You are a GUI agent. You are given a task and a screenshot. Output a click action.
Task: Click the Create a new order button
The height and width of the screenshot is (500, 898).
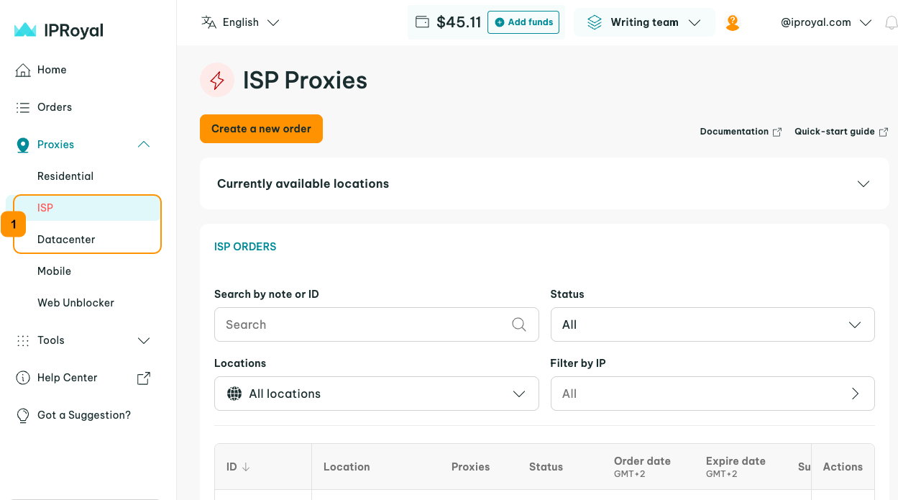click(261, 129)
